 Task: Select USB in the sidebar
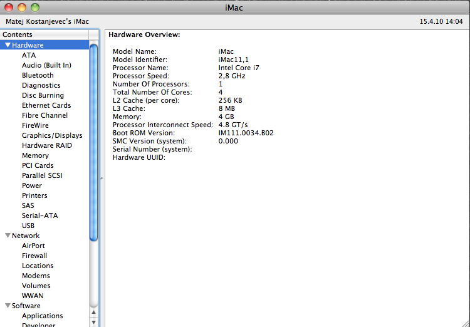coord(28,226)
